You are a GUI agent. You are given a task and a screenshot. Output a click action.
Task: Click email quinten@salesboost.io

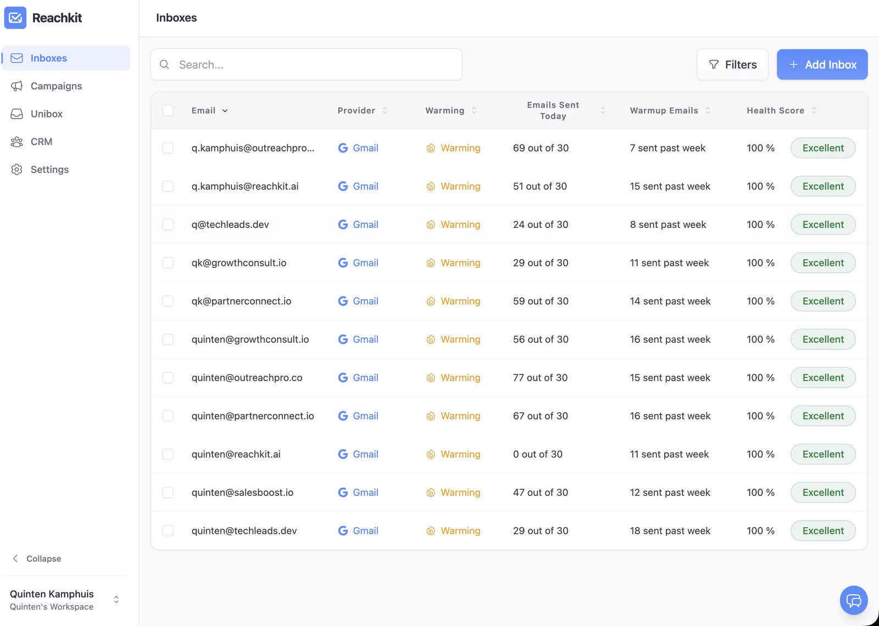coord(242,493)
